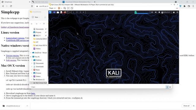Image resolution: width=196 pixels, height=110 pixels.
Task: Click New button in File Explorer
Action: [36, 17]
